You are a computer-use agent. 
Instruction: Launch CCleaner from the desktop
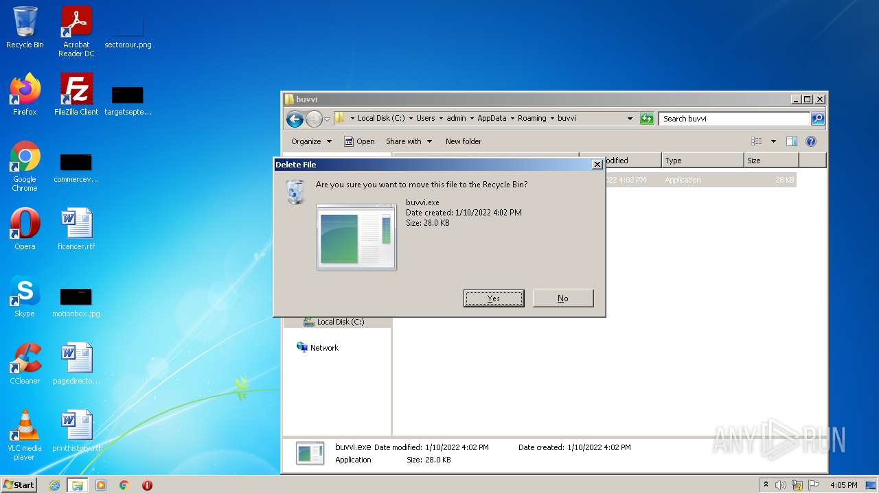coord(25,364)
